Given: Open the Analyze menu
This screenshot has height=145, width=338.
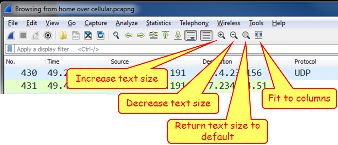Looking at the screenshot, I should pos(127,23).
